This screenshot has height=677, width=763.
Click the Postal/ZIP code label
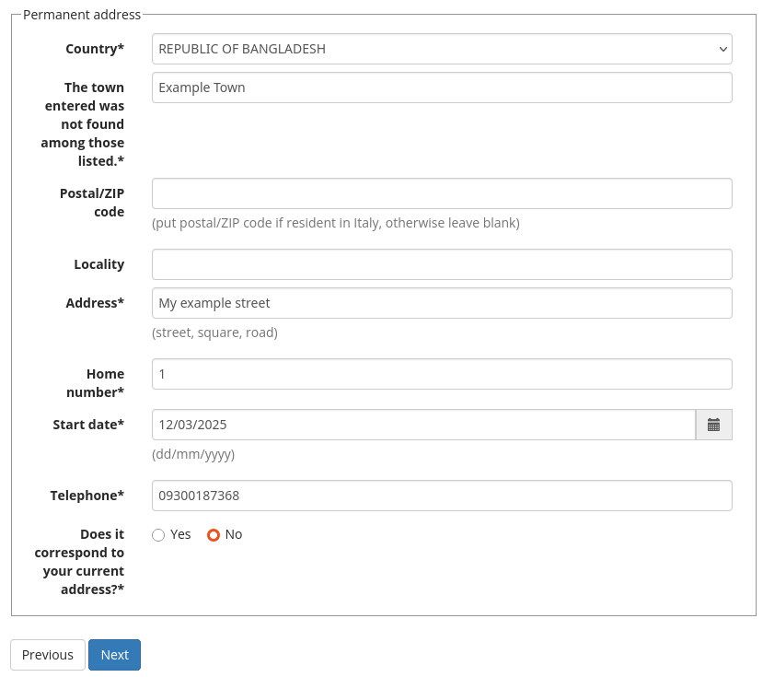click(98, 202)
